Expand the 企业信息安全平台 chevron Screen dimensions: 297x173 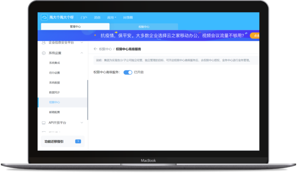click(82, 43)
